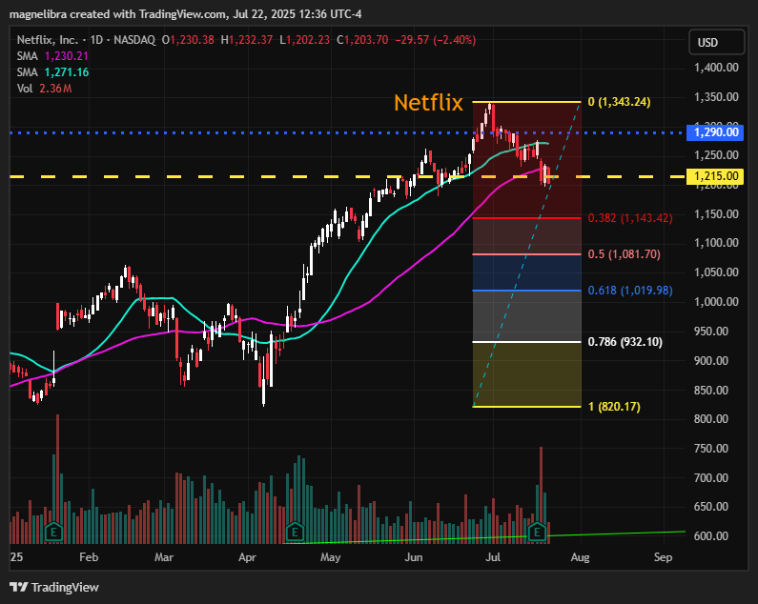This screenshot has height=604, width=758.
Task: Click the May label on time axis
Action: pos(330,557)
